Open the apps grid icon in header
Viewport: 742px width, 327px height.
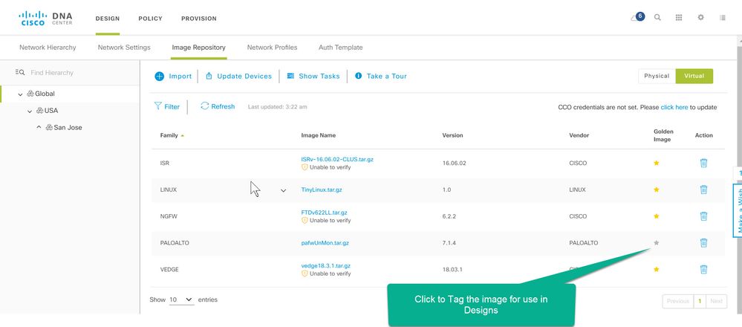[x=679, y=18]
